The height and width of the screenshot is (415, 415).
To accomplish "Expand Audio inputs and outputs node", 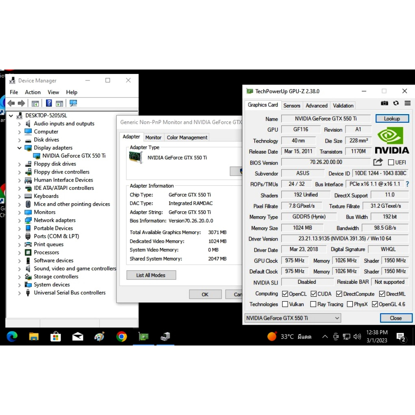I will point(20,124).
